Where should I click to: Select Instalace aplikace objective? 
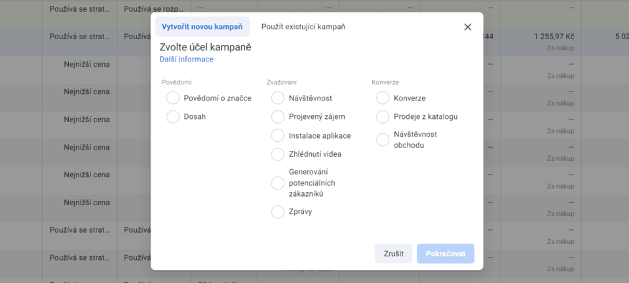coord(278,135)
